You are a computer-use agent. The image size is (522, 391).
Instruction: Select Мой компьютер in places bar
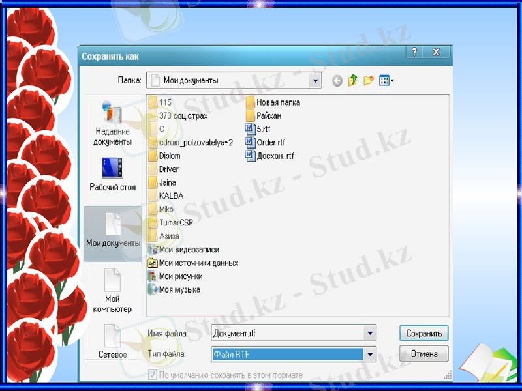click(x=112, y=290)
